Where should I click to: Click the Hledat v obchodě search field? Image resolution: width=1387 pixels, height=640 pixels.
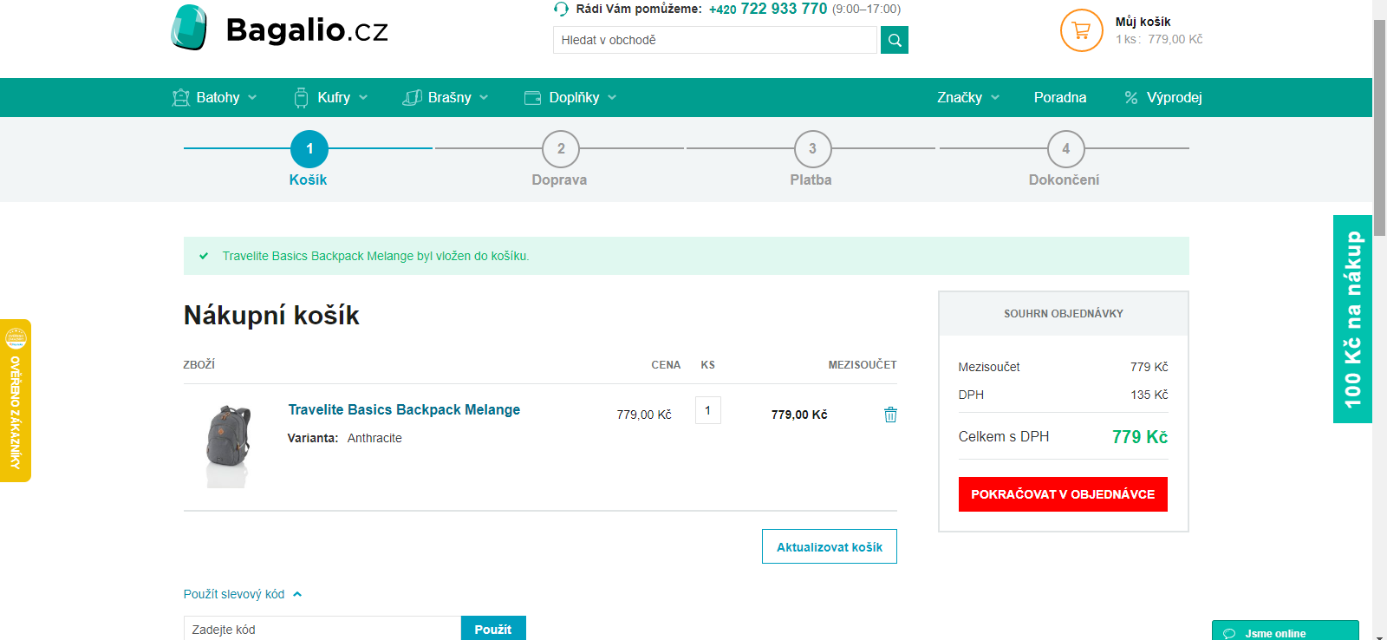click(715, 40)
